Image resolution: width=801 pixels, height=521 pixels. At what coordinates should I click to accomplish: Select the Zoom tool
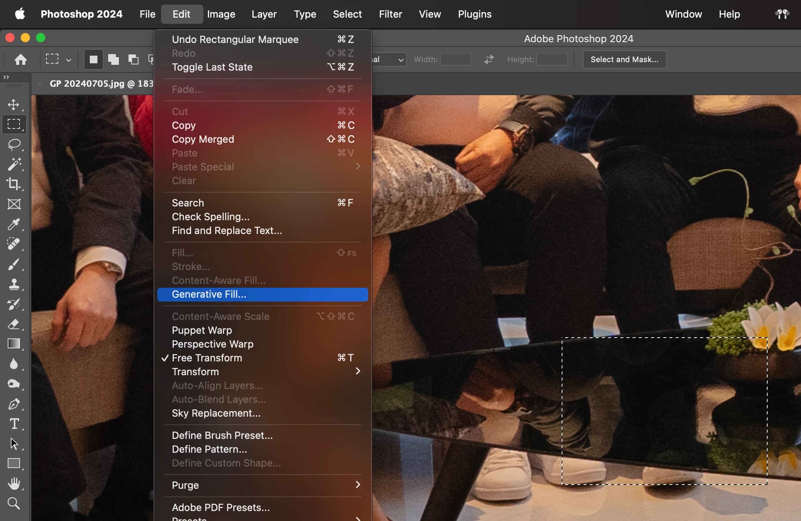click(x=14, y=503)
